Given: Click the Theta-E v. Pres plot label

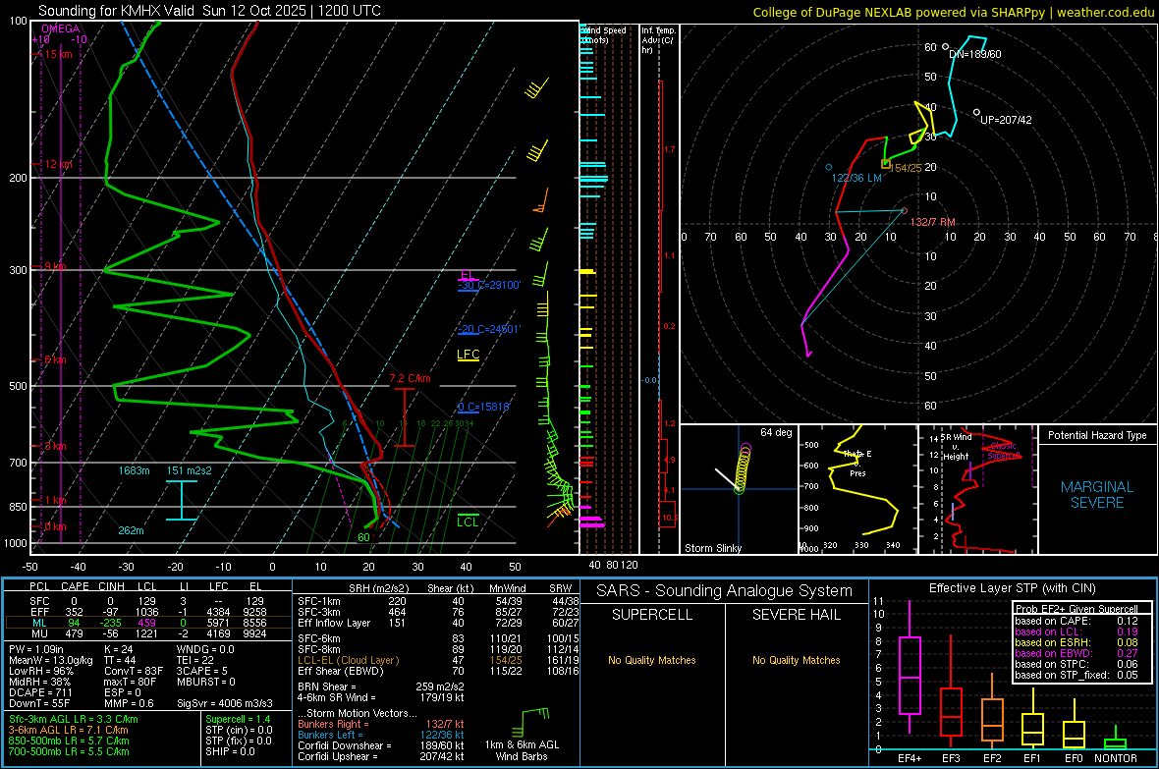Looking at the screenshot, I should point(857,463).
